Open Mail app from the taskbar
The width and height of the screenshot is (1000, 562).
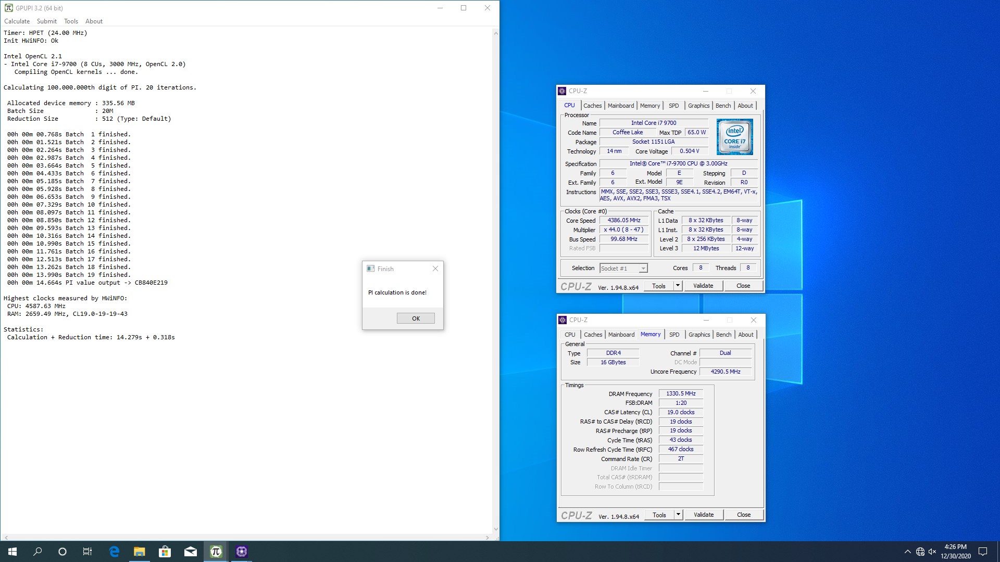point(191,552)
